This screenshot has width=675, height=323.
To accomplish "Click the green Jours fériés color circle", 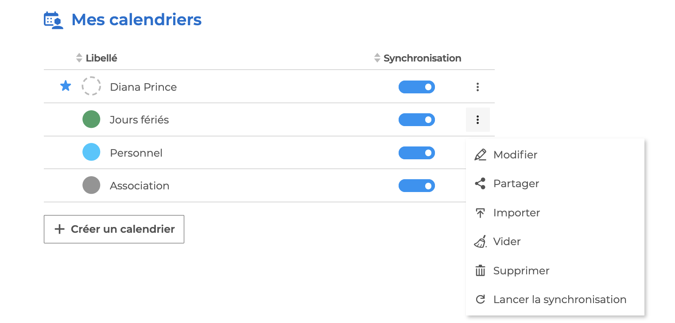I will click(x=91, y=120).
